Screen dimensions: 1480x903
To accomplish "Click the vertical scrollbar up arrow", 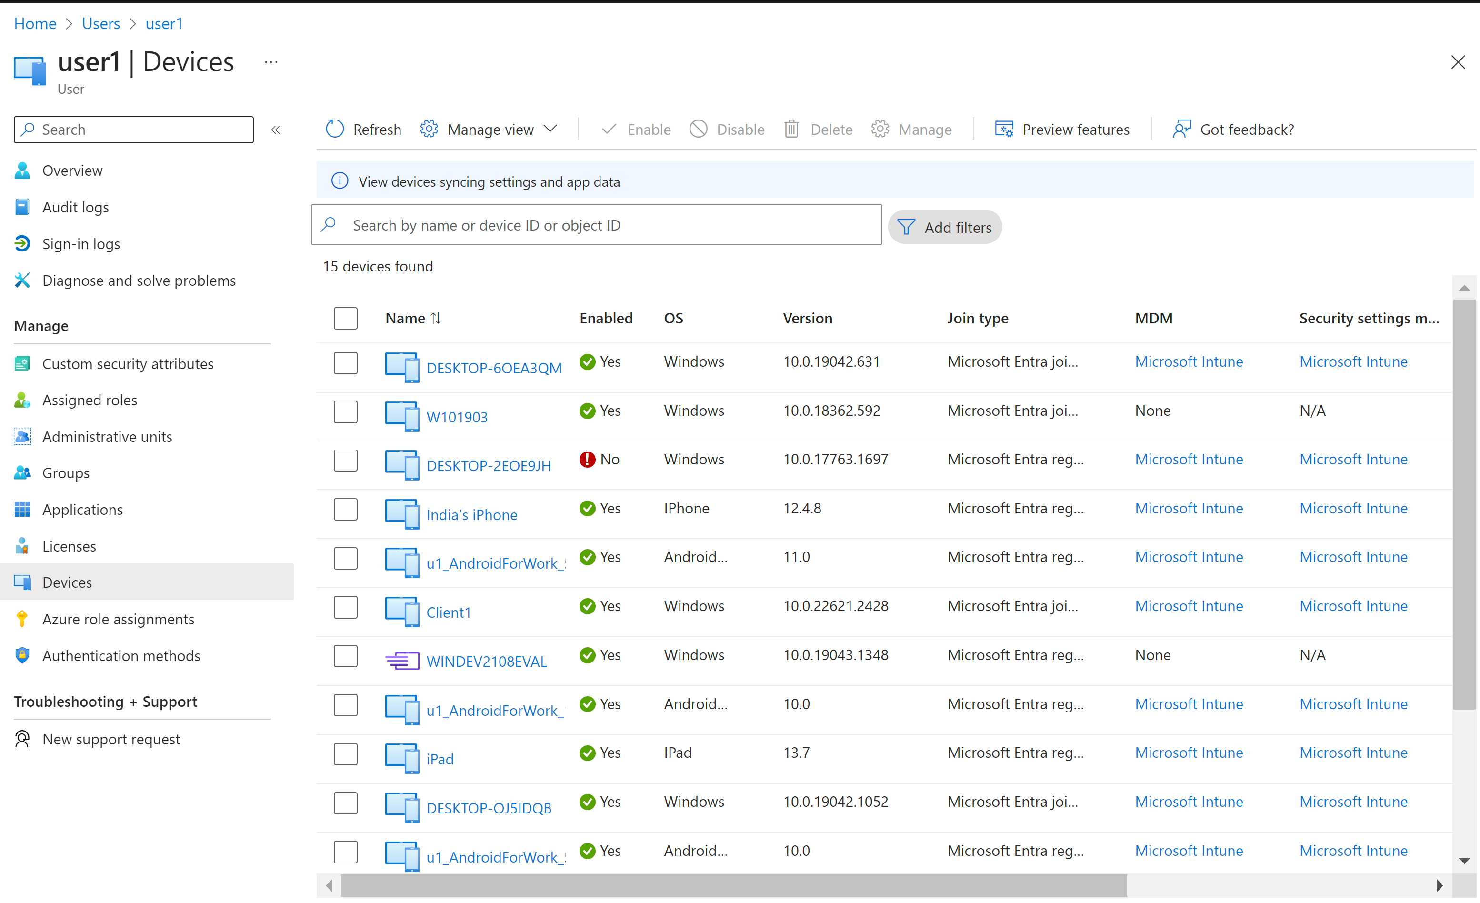I will [1464, 289].
